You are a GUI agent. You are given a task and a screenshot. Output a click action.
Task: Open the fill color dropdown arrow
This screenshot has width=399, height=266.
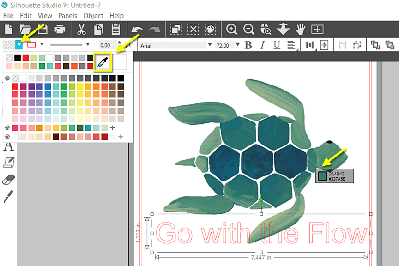coord(19,45)
